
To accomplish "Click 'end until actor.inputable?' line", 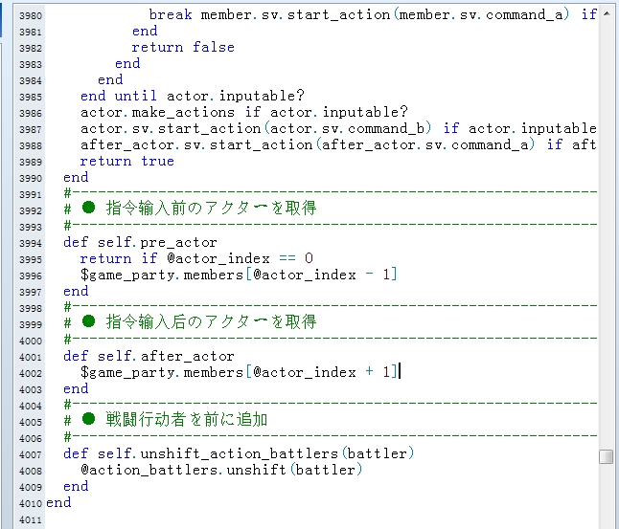I will [x=193, y=96].
